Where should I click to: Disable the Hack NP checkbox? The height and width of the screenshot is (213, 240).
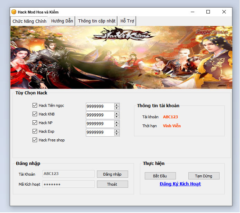point(35,122)
